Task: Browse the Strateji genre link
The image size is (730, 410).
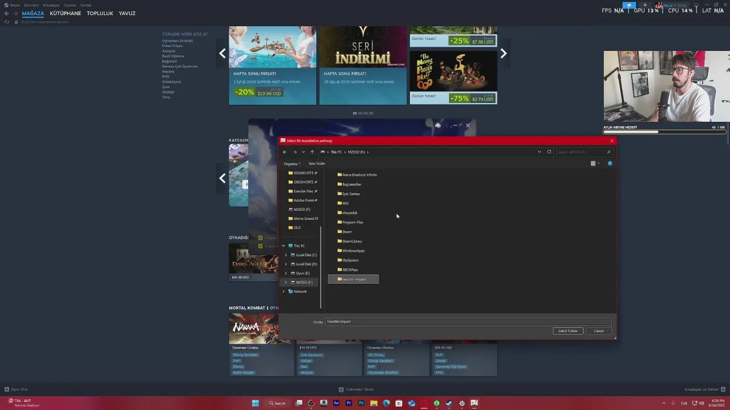Action: point(168,92)
